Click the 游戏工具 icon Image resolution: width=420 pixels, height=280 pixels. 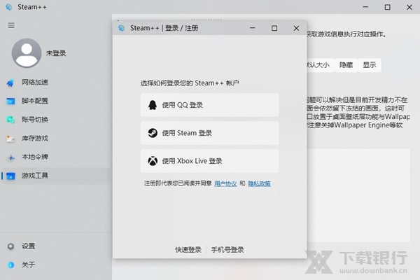(10, 176)
